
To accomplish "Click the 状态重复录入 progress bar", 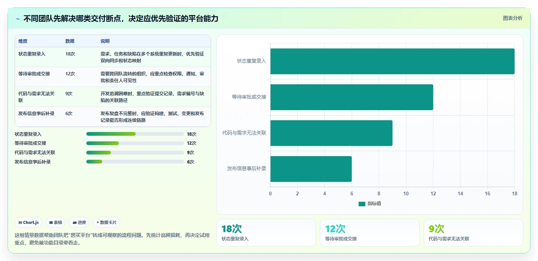I will click(135, 134).
